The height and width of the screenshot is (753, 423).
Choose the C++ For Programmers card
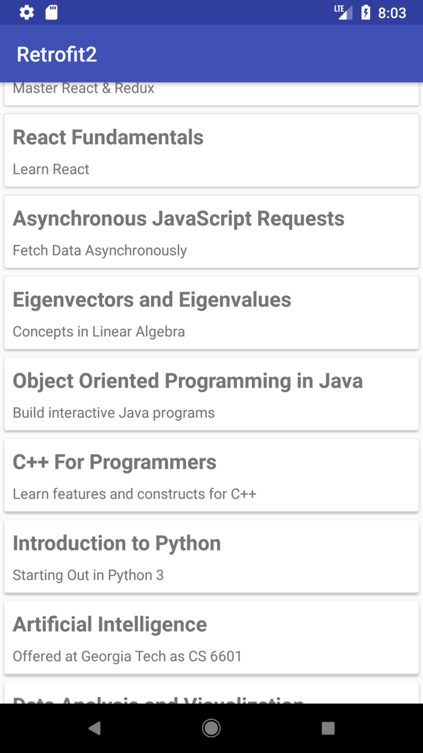tap(211, 475)
